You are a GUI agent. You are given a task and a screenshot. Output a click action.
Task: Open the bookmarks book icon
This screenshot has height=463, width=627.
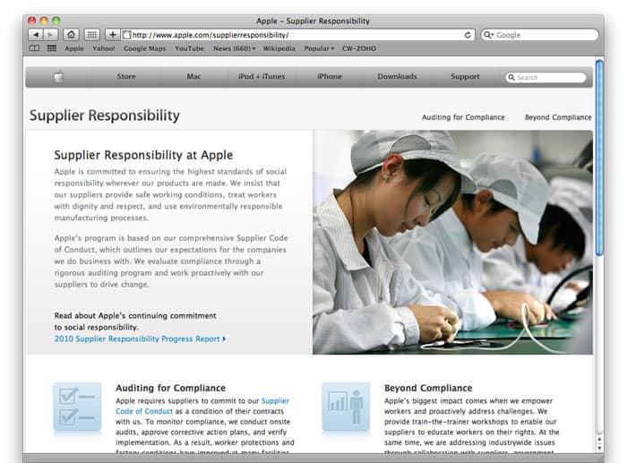(x=34, y=48)
